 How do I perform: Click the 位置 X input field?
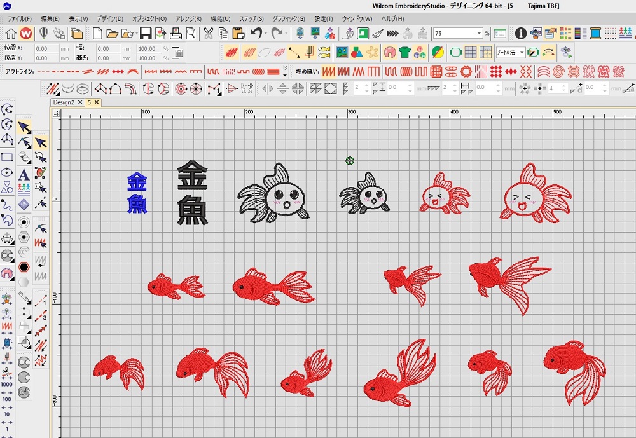46,49
